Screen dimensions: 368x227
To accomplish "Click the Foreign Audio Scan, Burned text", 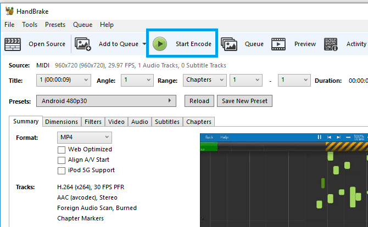I will click(x=97, y=208).
